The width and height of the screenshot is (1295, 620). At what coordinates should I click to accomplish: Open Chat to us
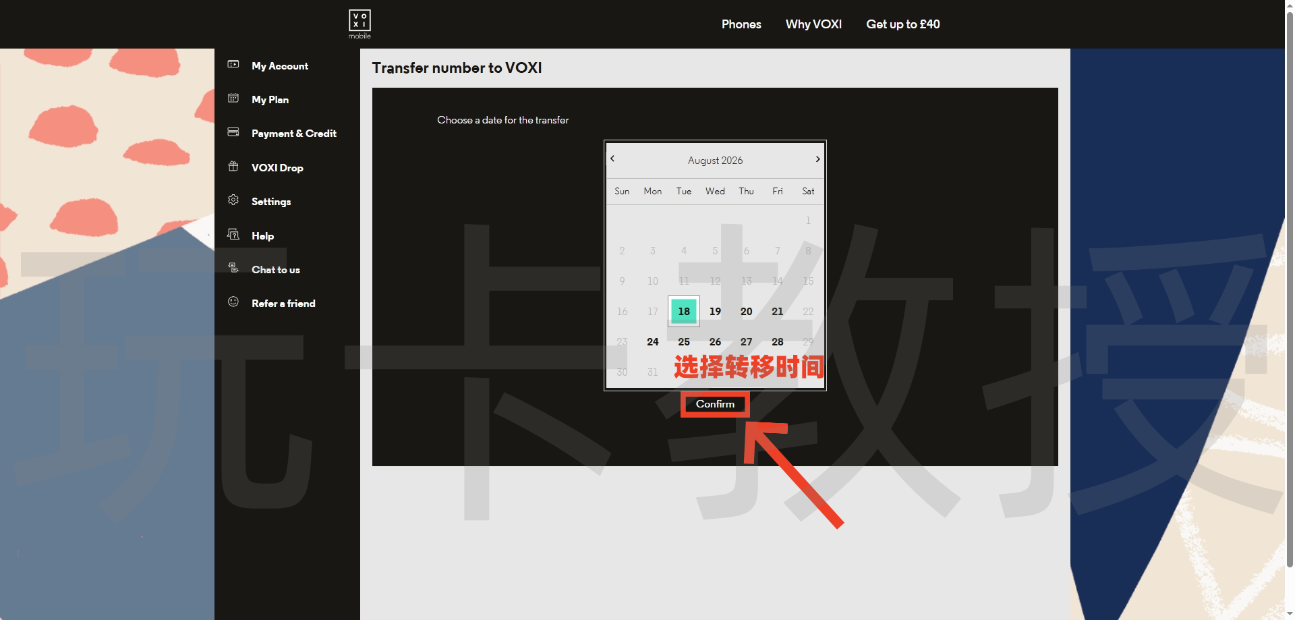(x=276, y=270)
